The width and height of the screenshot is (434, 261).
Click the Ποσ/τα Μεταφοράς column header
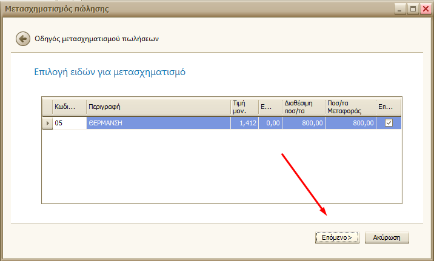350,107
